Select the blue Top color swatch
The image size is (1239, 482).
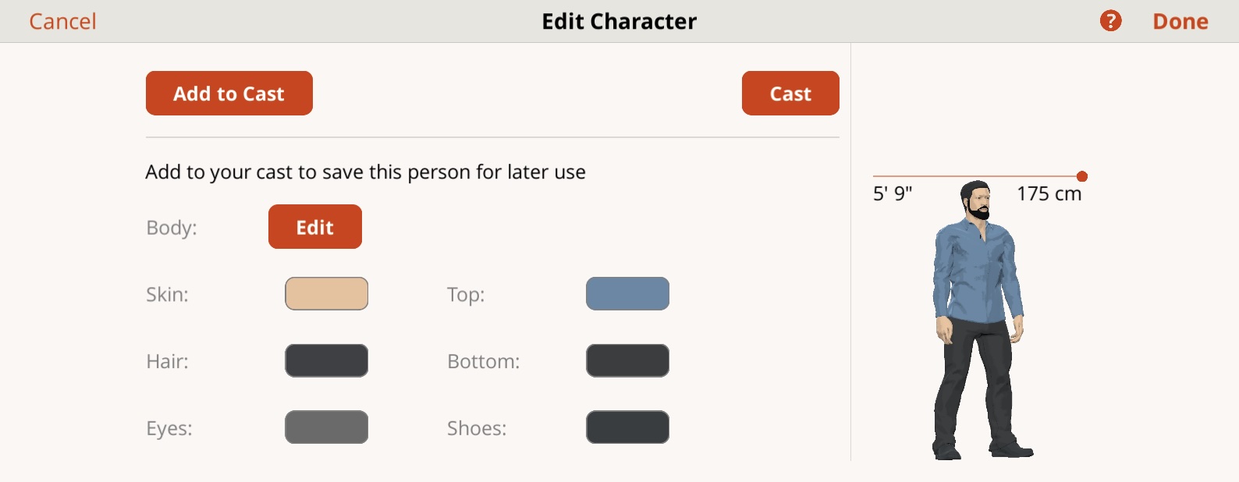coord(627,294)
